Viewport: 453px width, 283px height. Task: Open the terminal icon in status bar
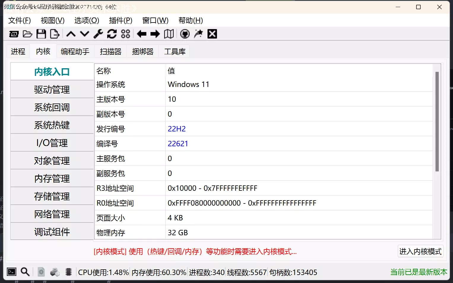point(12,272)
